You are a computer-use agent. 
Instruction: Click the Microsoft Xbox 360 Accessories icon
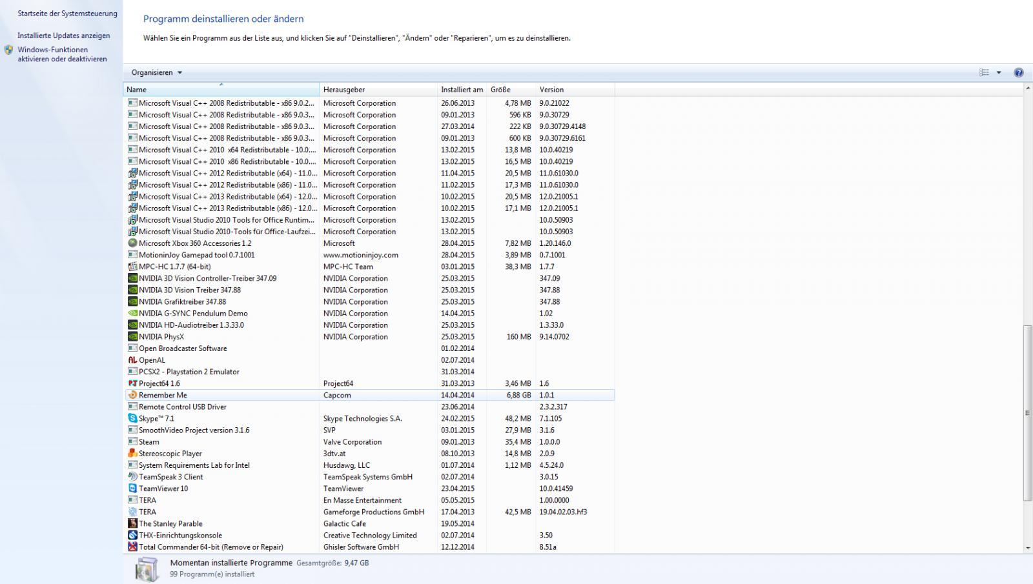coord(132,243)
